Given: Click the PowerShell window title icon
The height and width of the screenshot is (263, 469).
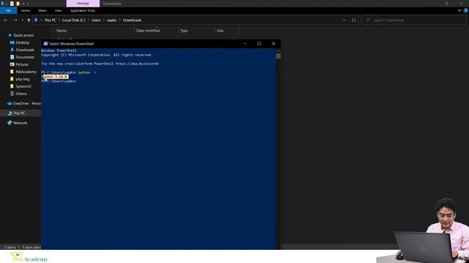Looking at the screenshot, I should [x=45, y=44].
